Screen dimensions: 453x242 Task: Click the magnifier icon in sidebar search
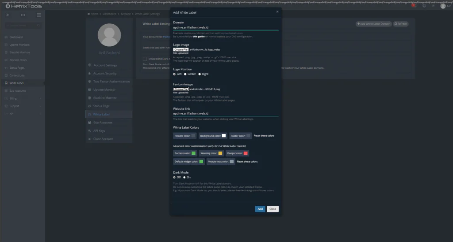[x=38, y=25]
